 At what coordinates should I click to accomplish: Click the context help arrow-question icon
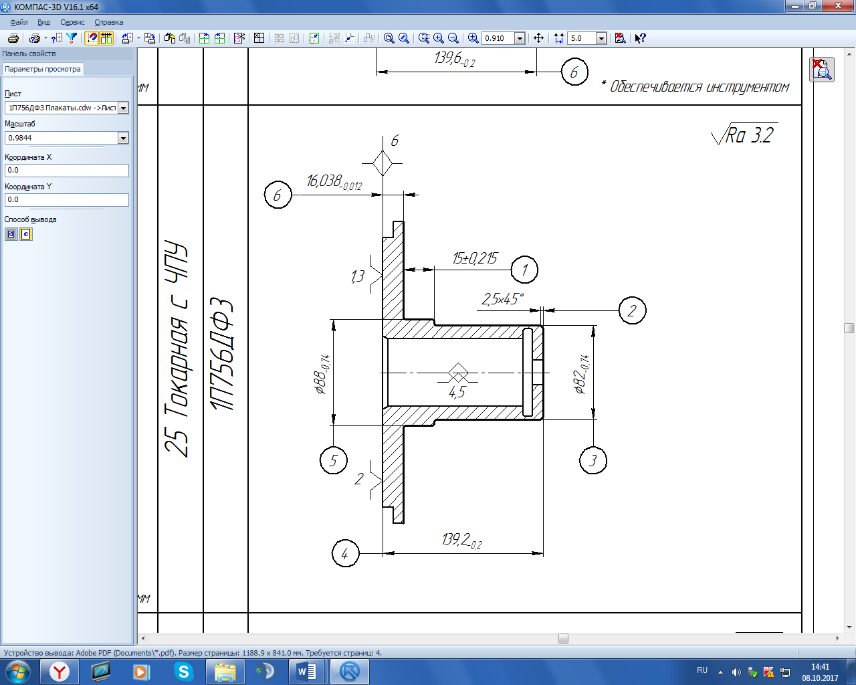640,38
